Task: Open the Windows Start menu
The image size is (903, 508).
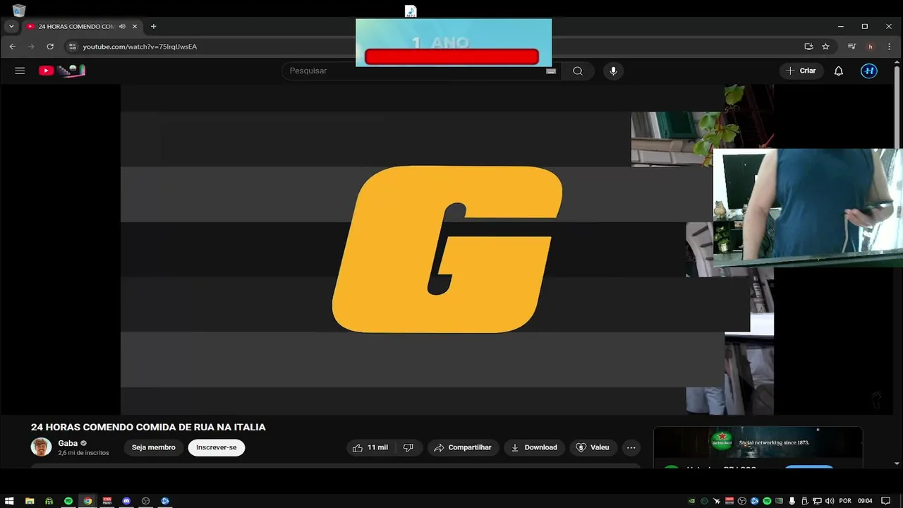Action: (10, 501)
